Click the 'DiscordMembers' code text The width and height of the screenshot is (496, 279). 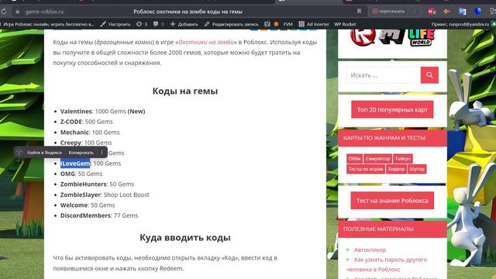point(85,215)
